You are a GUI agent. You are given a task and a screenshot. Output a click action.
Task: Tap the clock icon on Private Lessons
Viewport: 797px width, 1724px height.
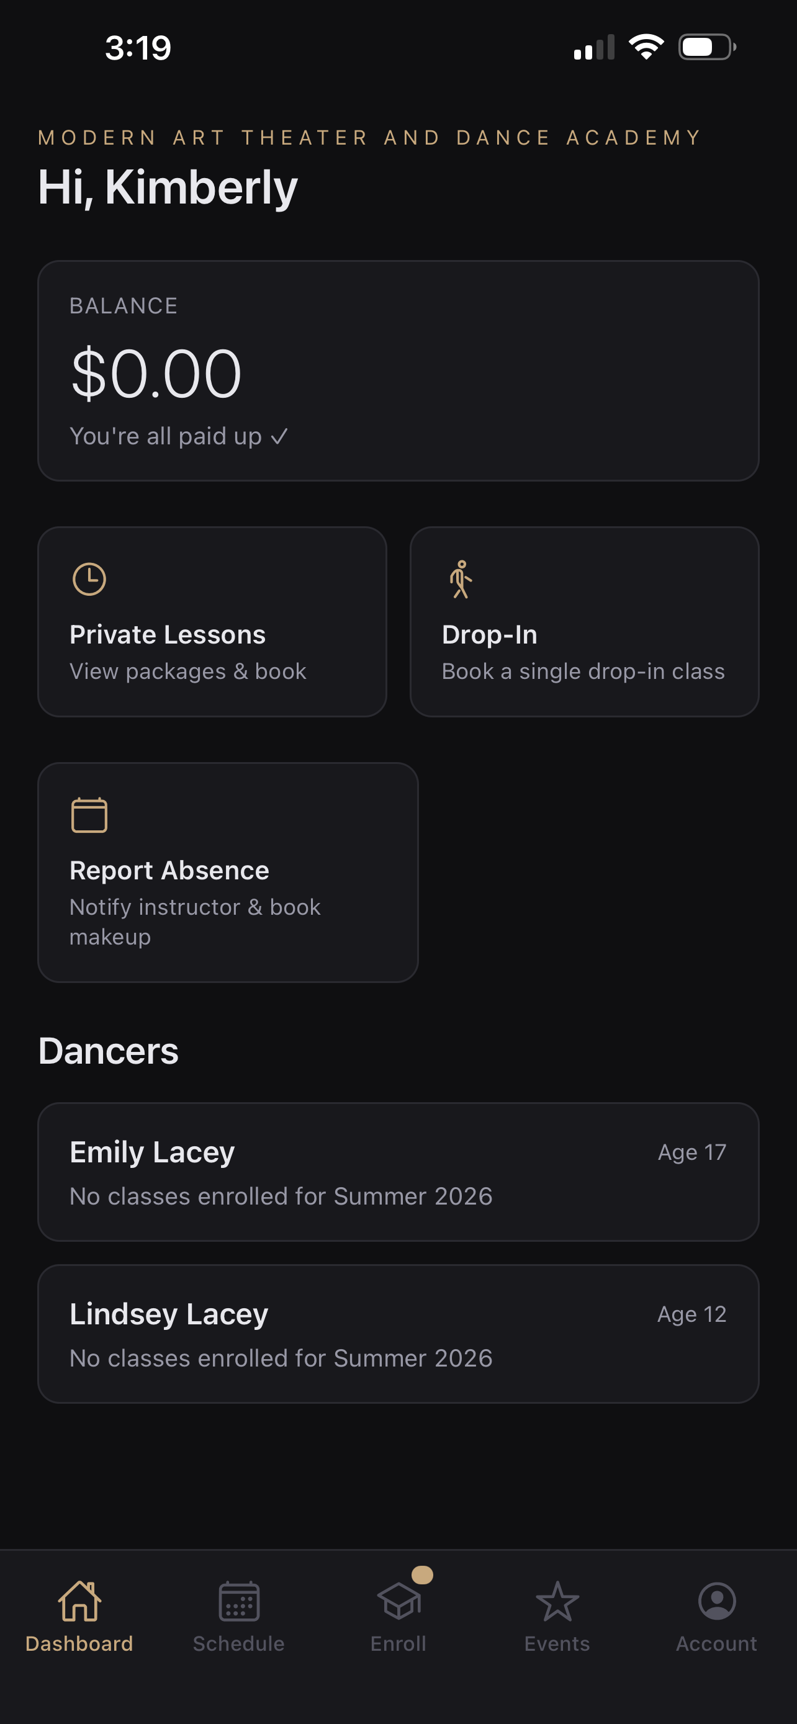pyautogui.click(x=89, y=579)
